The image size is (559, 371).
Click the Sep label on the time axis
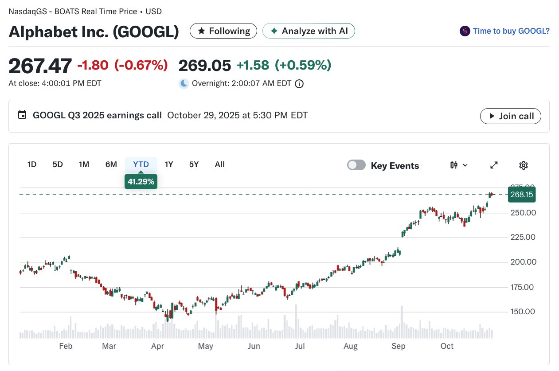tap(399, 346)
